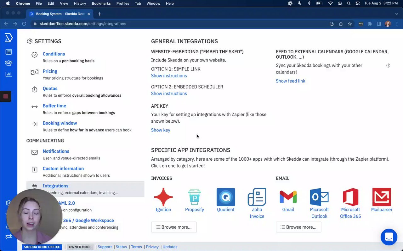Click the Zoho Invoice icon

[257, 197]
